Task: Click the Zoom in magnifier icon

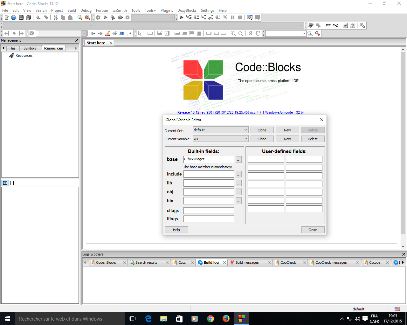Action: click(x=233, y=33)
